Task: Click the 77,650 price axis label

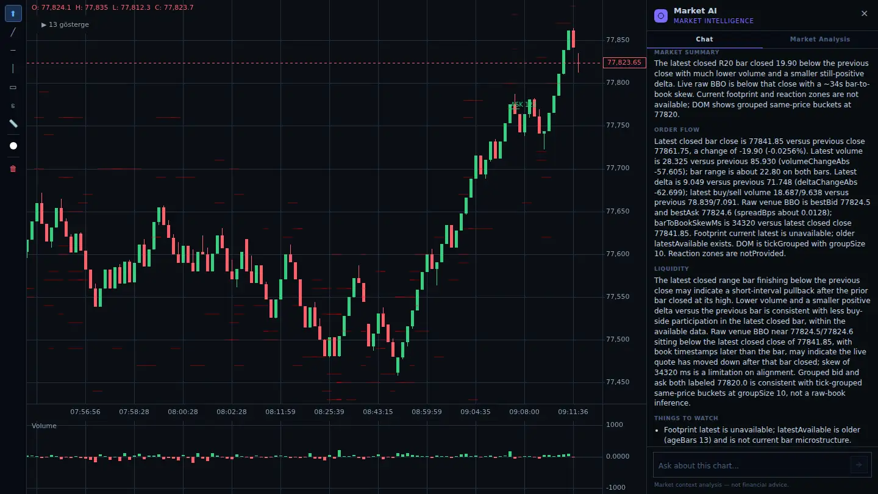Action: click(618, 212)
